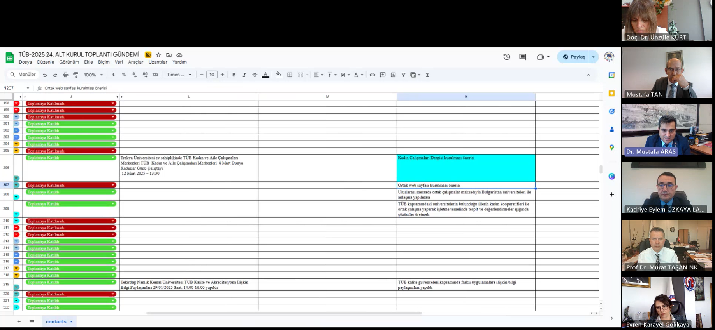The image size is (715, 330).
Task: Switch to the contacts sheet tab
Action: point(56,321)
